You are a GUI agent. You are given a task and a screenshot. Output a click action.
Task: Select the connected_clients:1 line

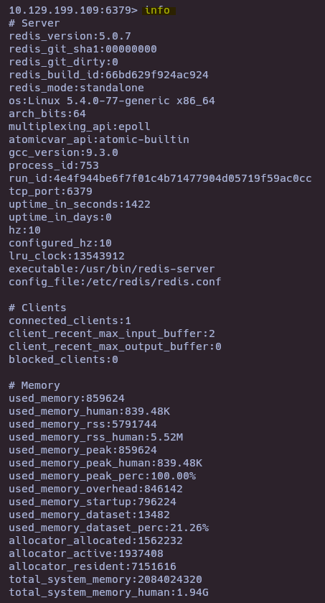pos(70,321)
